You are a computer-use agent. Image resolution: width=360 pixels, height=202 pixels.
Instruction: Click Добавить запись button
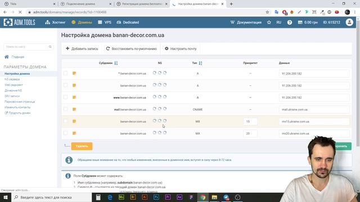click(82, 49)
